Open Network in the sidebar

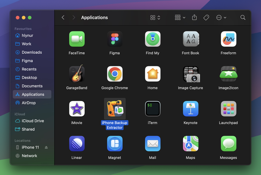[32, 156]
